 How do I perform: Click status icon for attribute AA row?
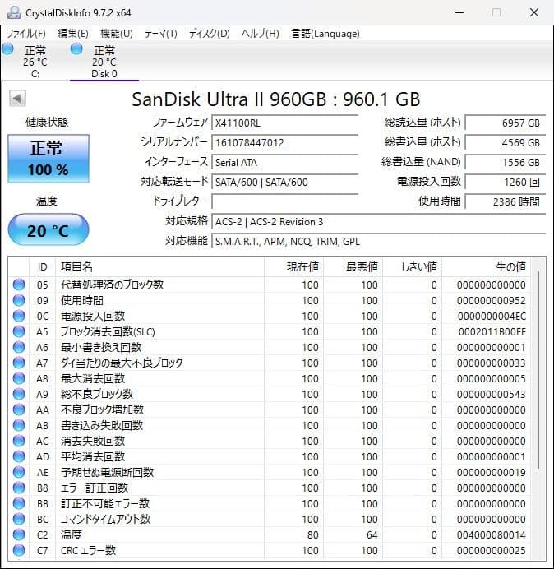19,409
